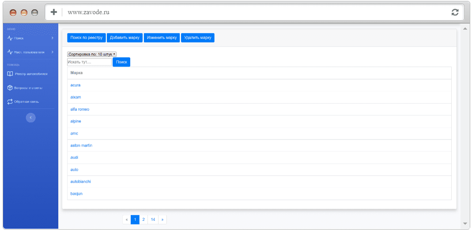Click pulse icon beside Наст. пользователя

pyautogui.click(x=10, y=52)
